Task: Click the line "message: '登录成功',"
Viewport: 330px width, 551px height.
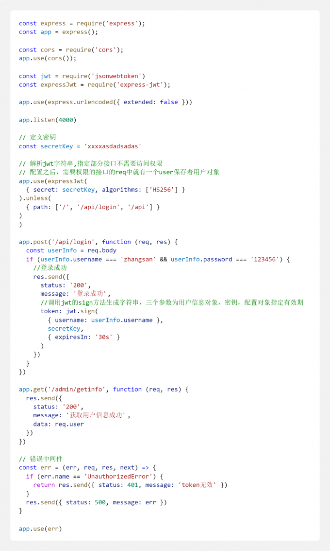Action: point(75,294)
